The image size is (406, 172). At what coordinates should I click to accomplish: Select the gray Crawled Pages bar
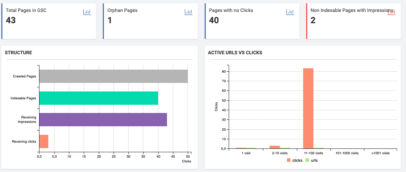tap(114, 76)
